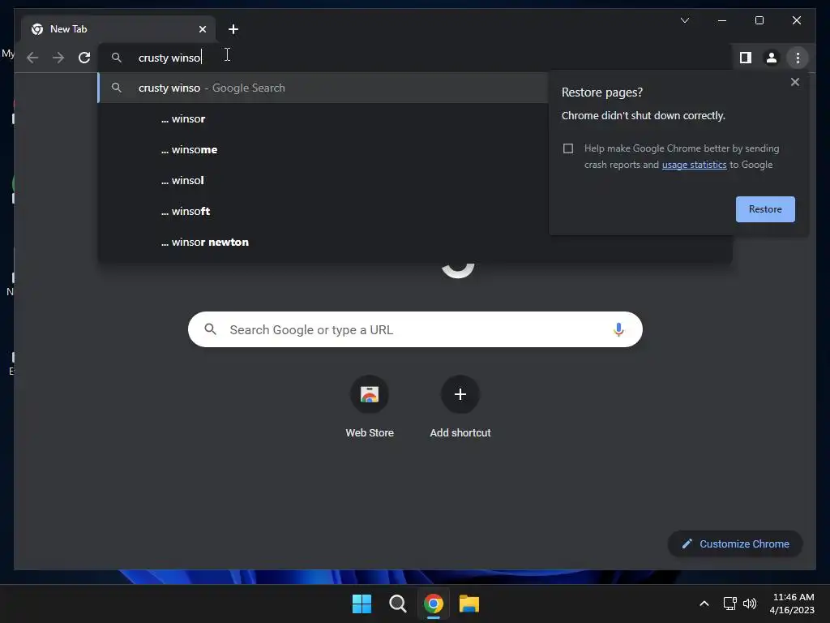Choose the '... winsol' suggestion
Screen dimensions: 830x623
click(323, 180)
